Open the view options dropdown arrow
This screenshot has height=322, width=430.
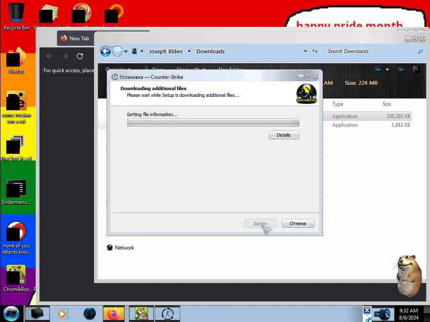click(x=387, y=70)
